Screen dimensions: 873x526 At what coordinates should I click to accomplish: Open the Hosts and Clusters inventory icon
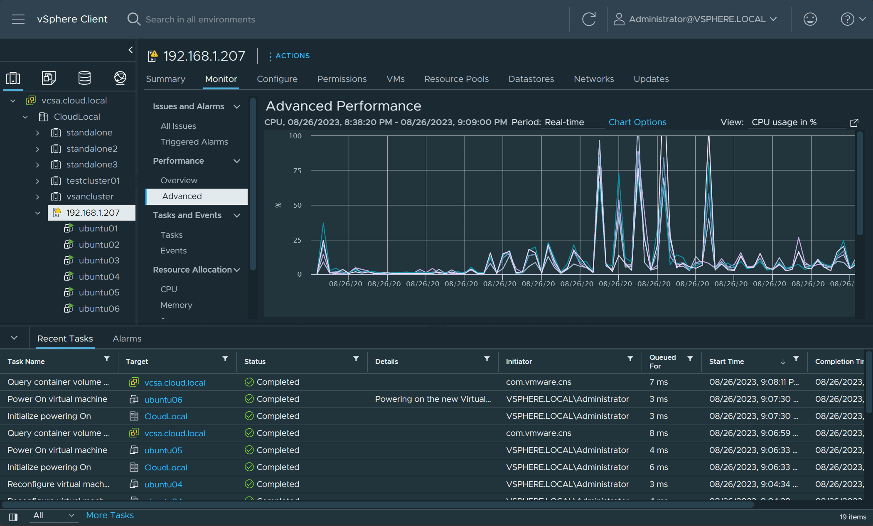click(13, 78)
